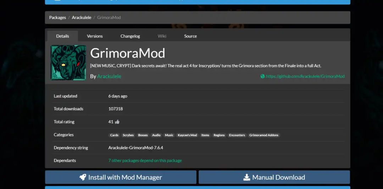The width and height of the screenshot is (383, 189).
Task: Select the Kaycee's Mod category tag
Action: click(x=187, y=135)
